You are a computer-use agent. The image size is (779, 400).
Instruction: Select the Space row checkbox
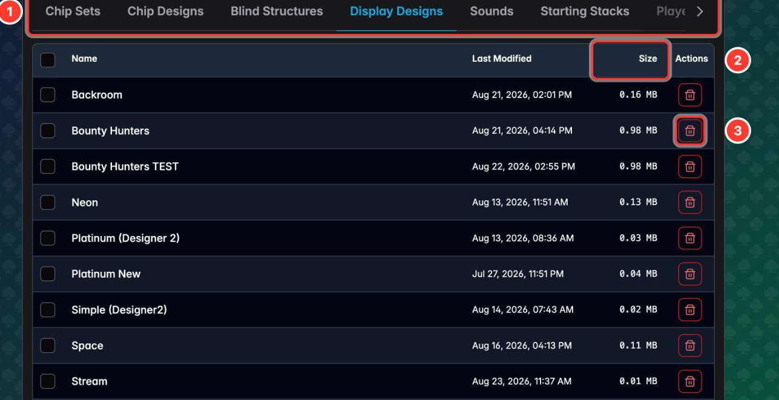pyautogui.click(x=48, y=346)
